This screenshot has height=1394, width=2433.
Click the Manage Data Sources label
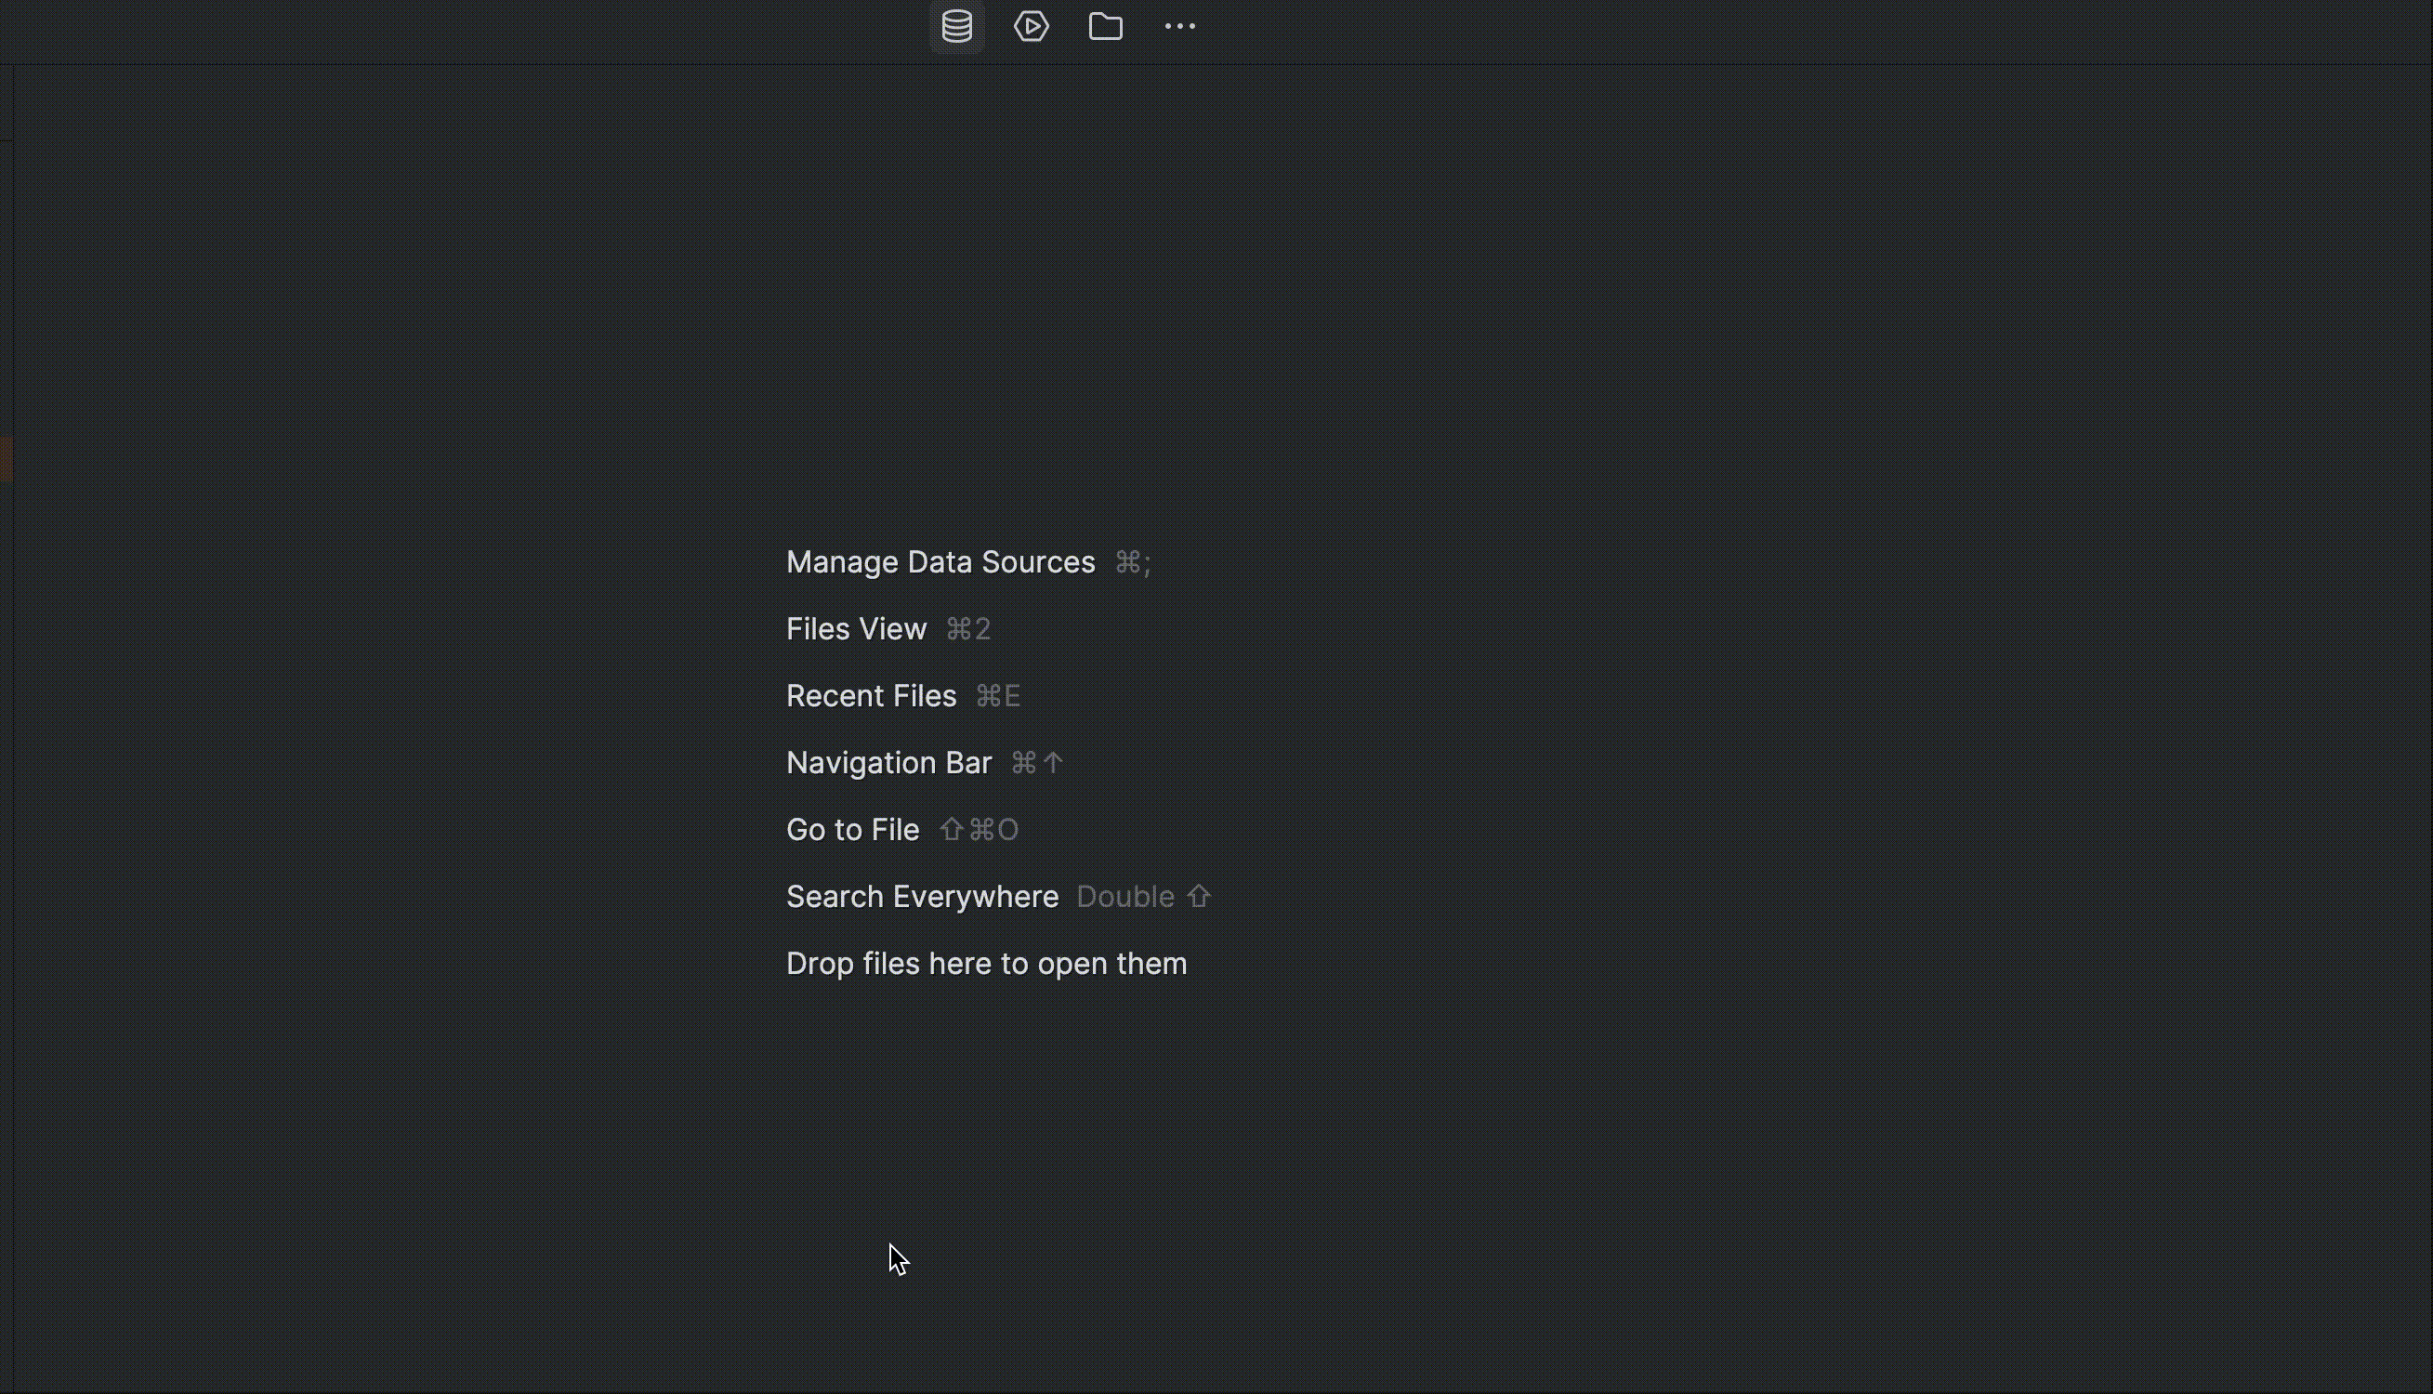point(940,562)
